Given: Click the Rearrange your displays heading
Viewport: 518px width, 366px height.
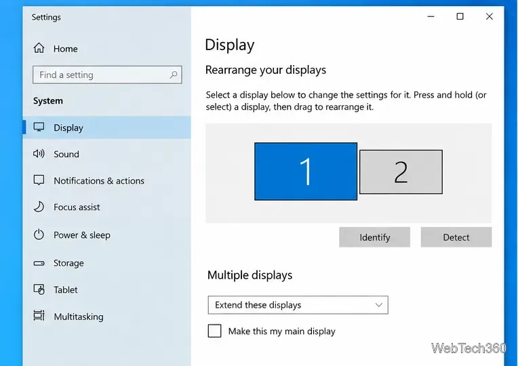Looking at the screenshot, I should [x=266, y=70].
